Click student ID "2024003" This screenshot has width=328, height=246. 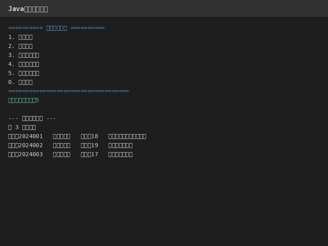pyautogui.click(x=30, y=155)
